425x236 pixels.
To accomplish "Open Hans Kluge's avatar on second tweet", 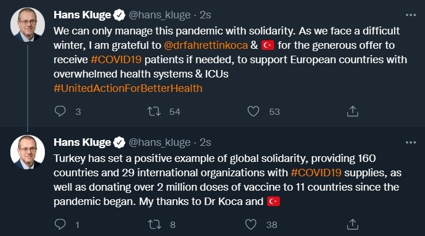I will 28,152.
